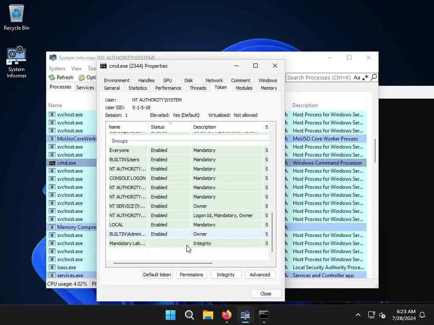Image resolution: width=434 pixels, height=325 pixels.
Task: Select the Memory Compression process icon
Action: tap(52, 227)
